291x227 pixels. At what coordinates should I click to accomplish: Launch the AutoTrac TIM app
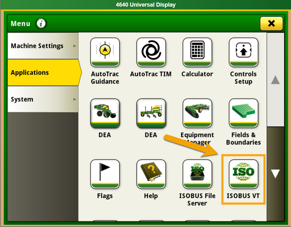point(151,52)
